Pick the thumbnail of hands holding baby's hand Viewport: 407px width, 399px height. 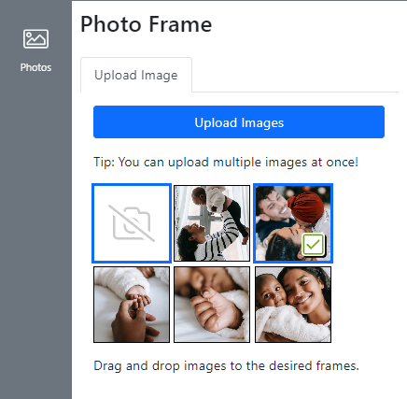pyautogui.click(x=132, y=305)
